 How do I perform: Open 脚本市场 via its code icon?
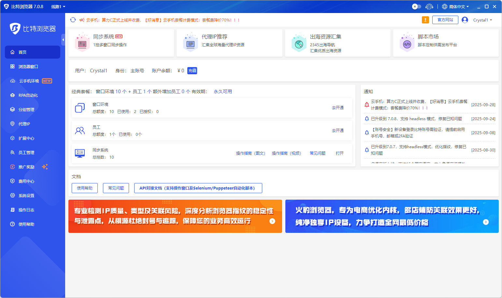tap(407, 44)
